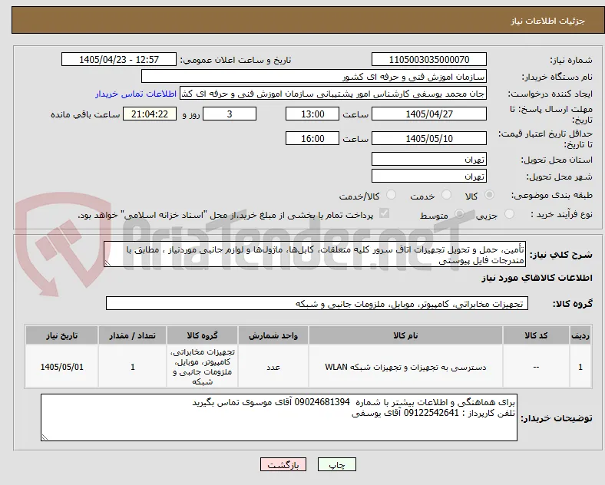Click the item name cell mentioning WLAN
Viewport: 605px width, 485px height.
click(405, 367)
